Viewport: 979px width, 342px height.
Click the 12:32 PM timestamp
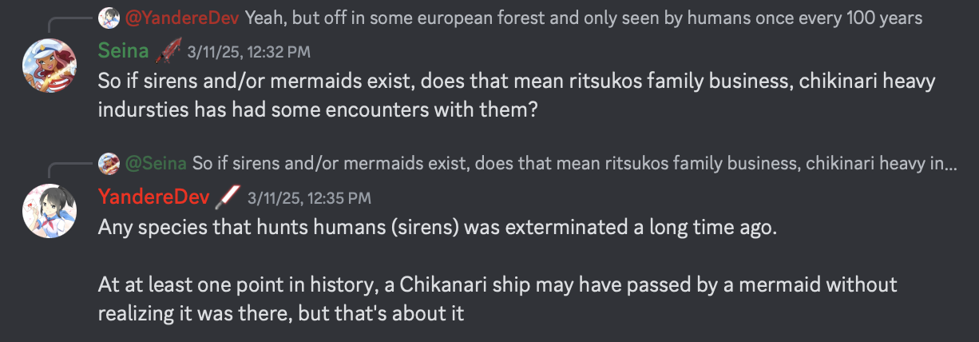click(x=248, y=53)
